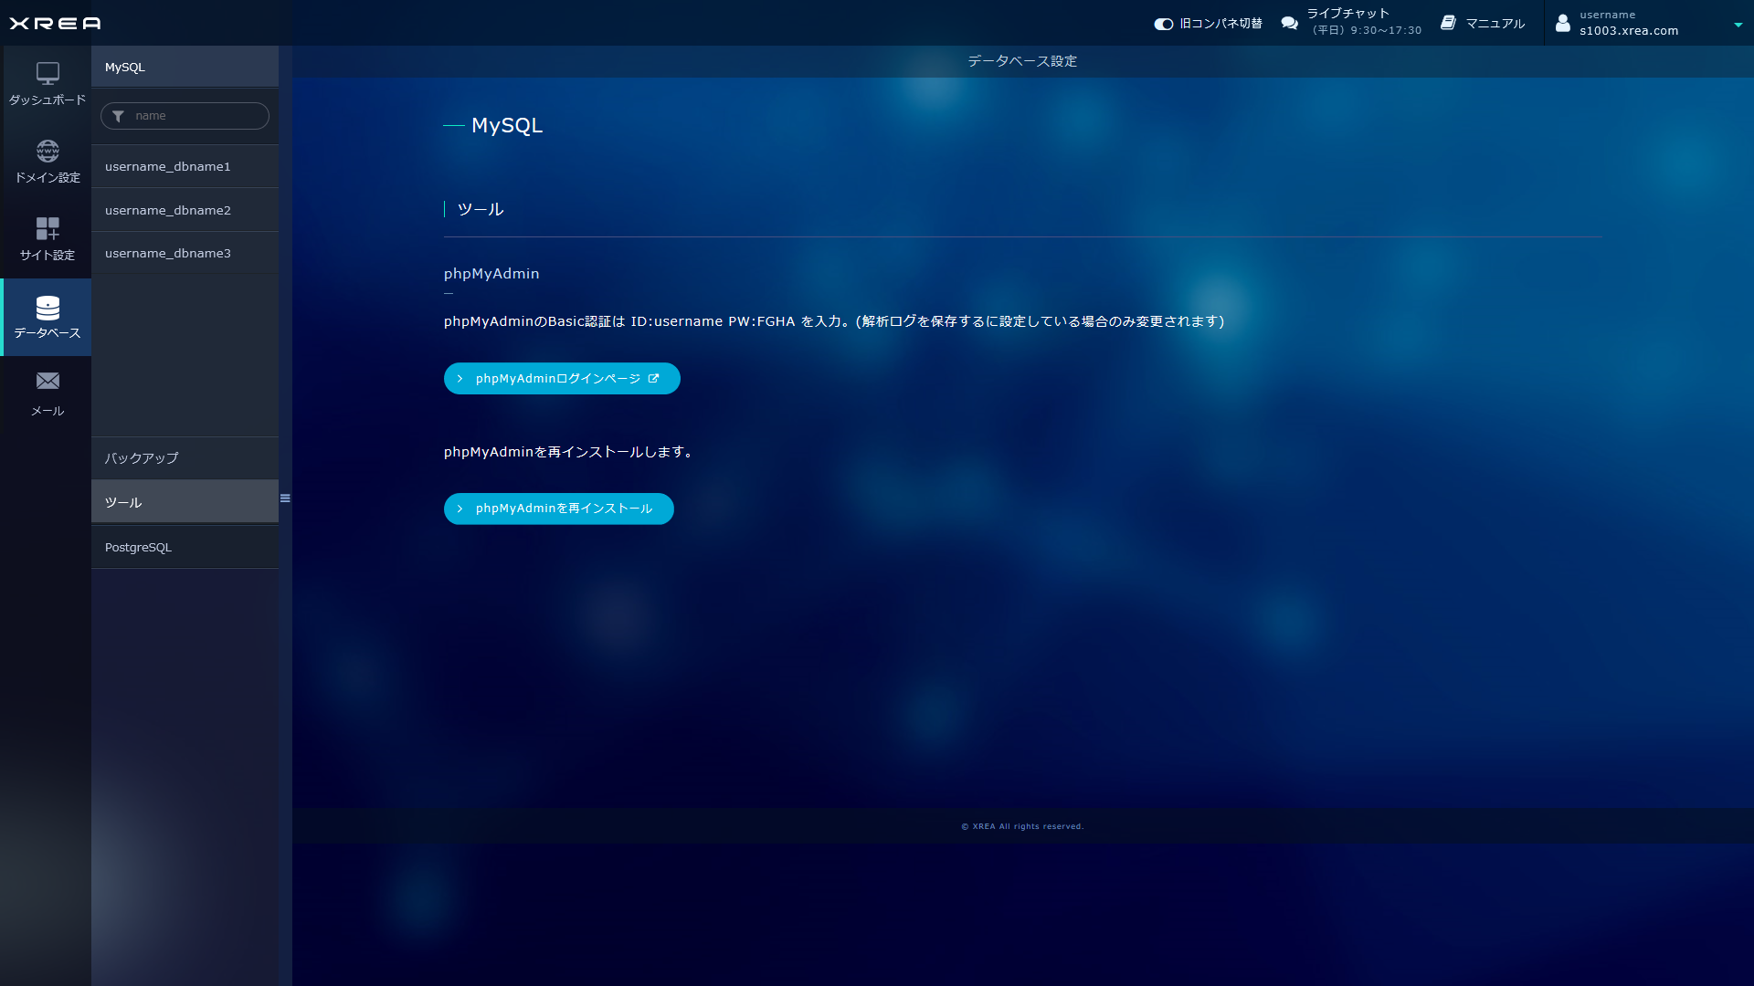1754x986 pixels.
Task: Open the Dashboard monitor icon
Action: click(48, 73)
